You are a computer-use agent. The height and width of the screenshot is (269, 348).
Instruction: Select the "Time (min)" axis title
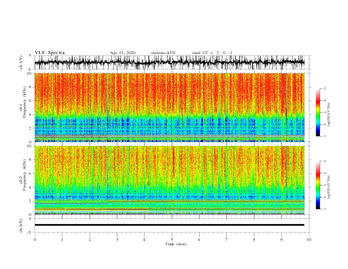176,244
